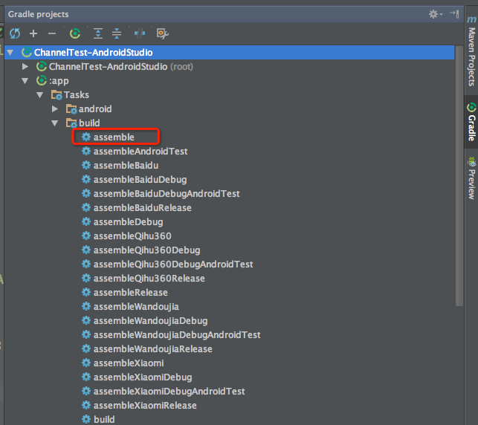This screenshot has height=425, width=478.
Task: Click the folder icon beside android
Action: 71,108
